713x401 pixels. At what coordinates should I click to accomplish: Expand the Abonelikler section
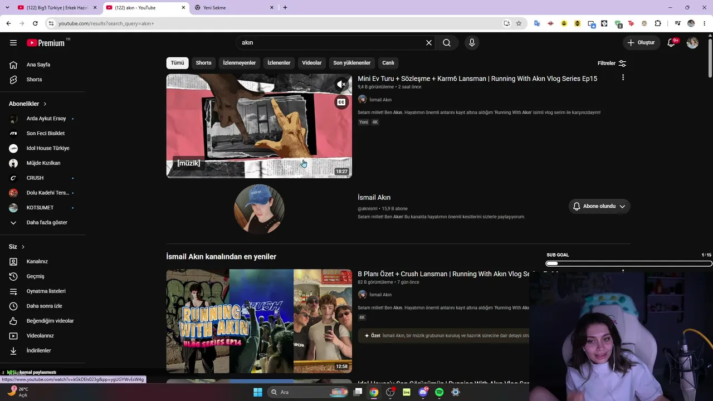tap(28, 104)
